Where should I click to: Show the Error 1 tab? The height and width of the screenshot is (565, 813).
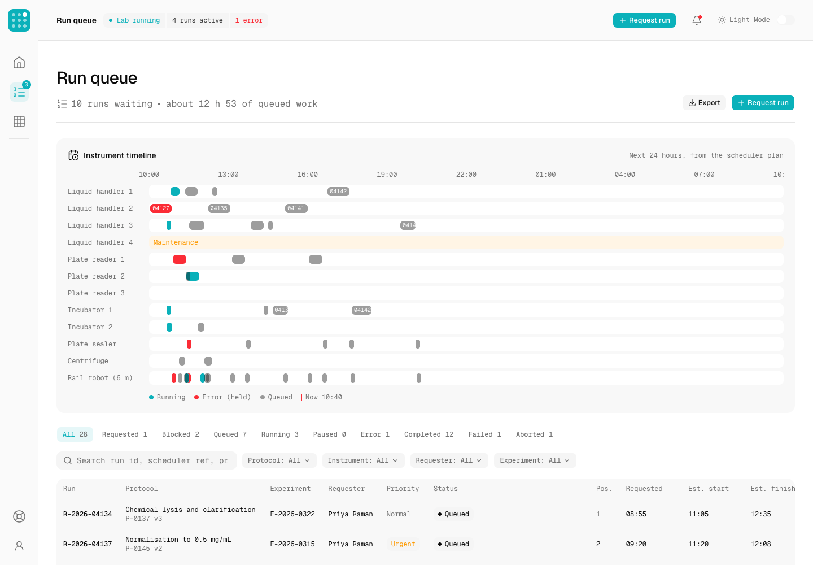375,434
